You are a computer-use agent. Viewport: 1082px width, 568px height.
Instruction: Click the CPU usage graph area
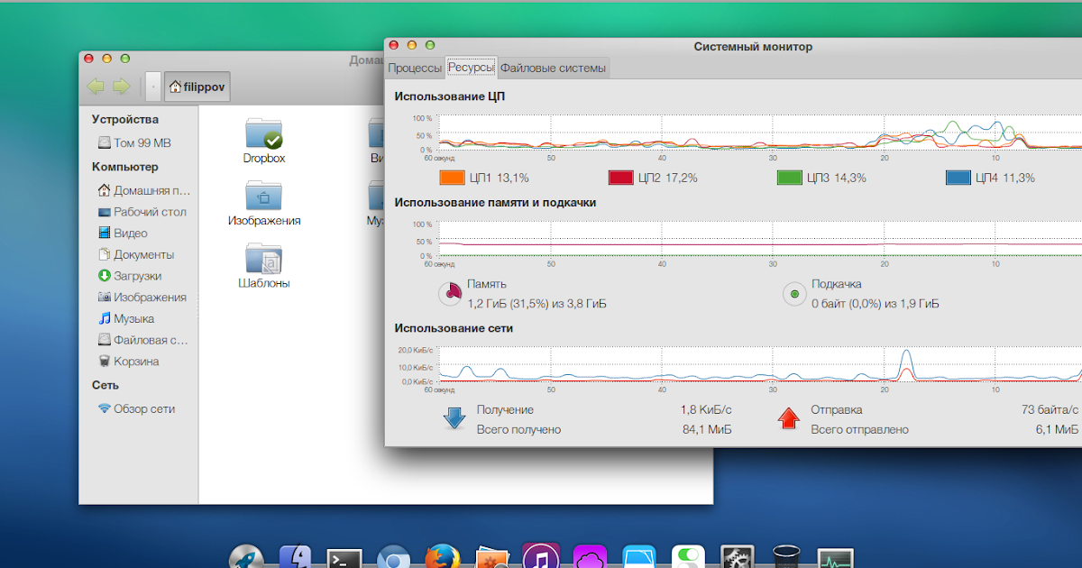pos(760,133)
